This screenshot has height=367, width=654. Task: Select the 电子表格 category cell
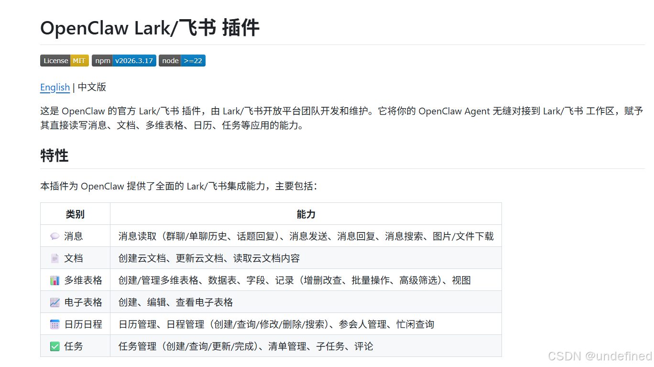click(x=75, y=302)
